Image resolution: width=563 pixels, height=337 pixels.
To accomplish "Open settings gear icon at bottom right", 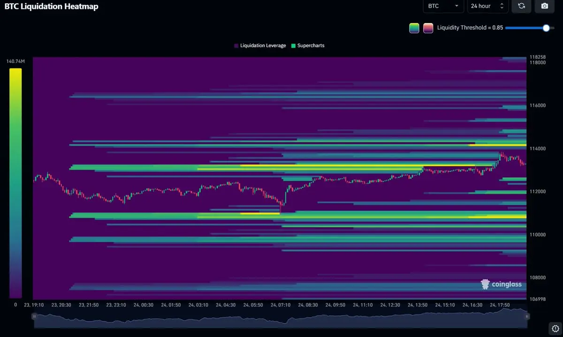I will 555,328.
